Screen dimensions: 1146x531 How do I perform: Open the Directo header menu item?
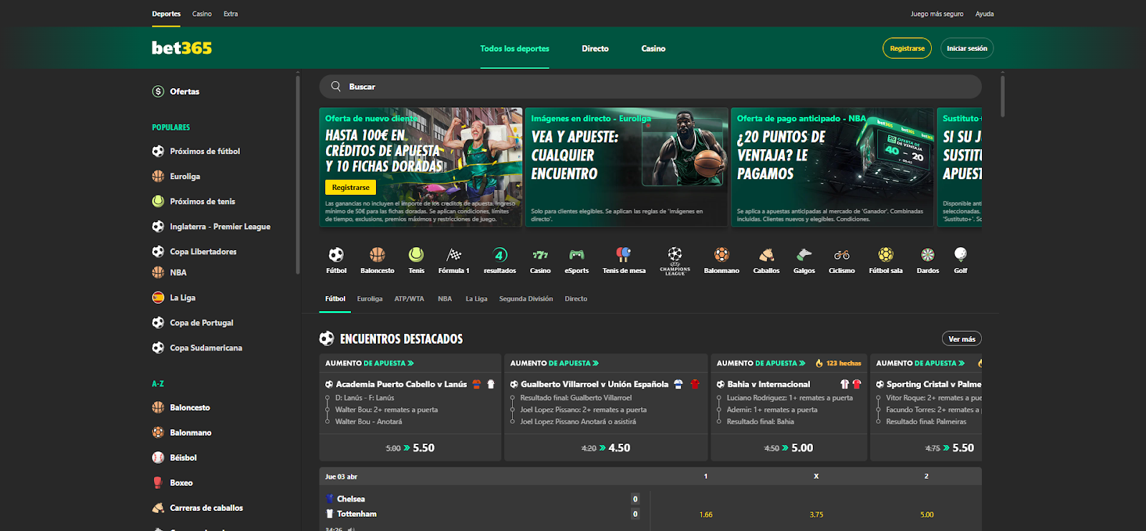(595, 49)
